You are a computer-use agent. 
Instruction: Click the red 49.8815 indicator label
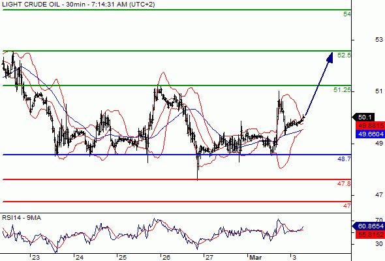click(x=370, y=126)
